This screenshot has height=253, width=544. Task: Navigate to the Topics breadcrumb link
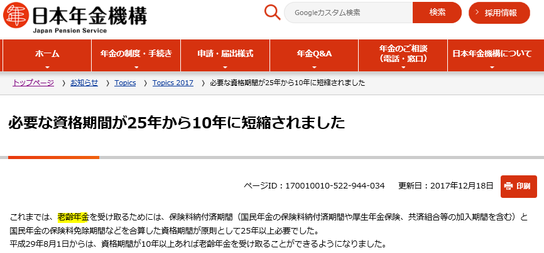point(125,83)
